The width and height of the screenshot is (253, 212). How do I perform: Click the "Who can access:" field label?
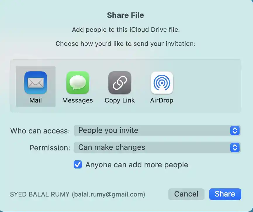(40, 131)
